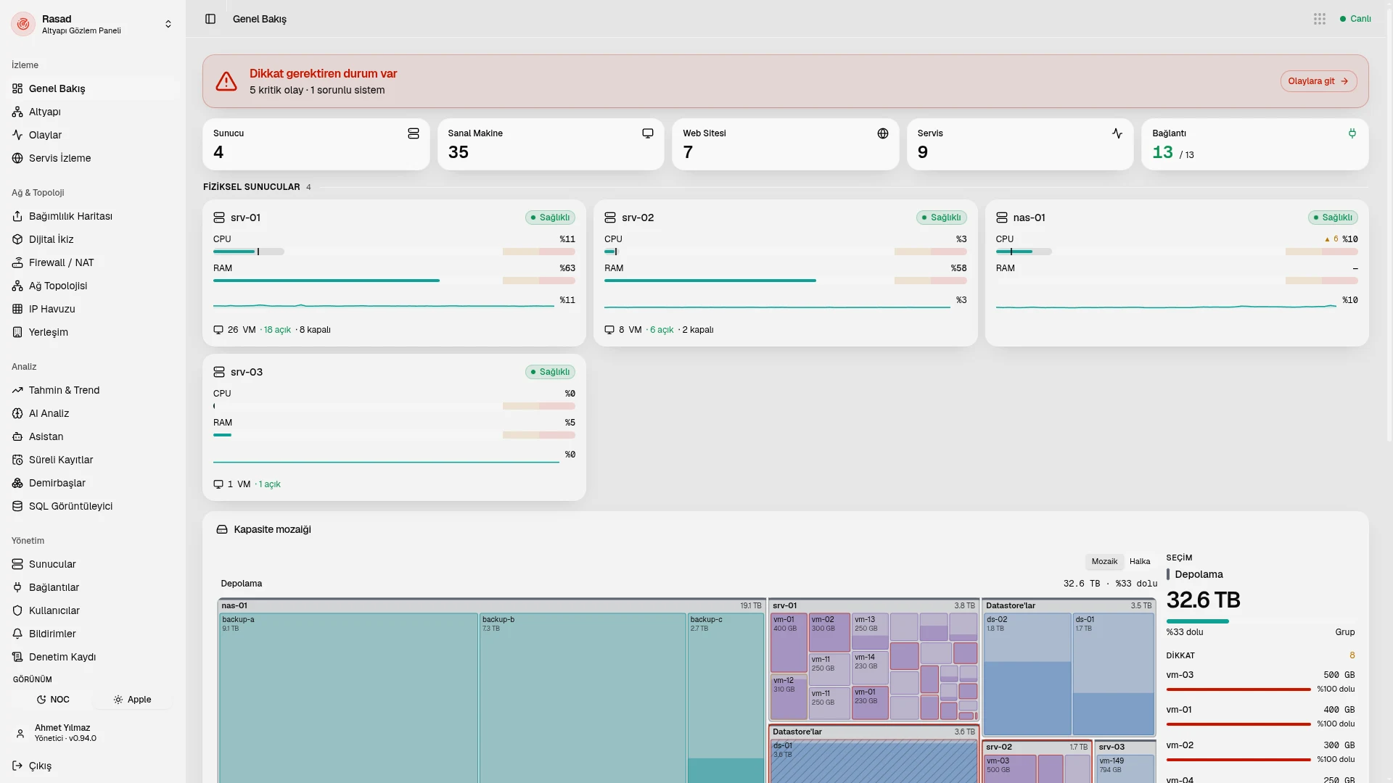Click the Dijital İkiz cube icon
Viewport: 1393px width, 783px height.
[17, 239]
